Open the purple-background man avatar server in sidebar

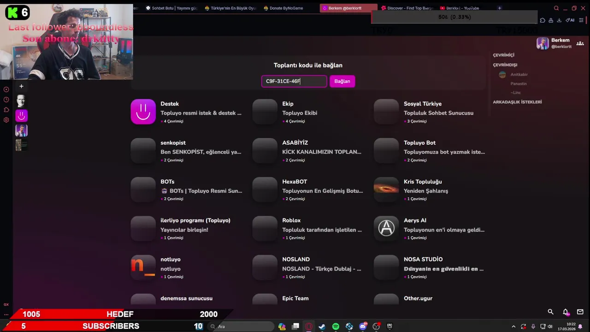21,130
